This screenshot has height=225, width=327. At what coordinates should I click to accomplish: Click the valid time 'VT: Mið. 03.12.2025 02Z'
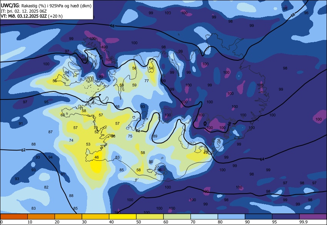[23, 16]
